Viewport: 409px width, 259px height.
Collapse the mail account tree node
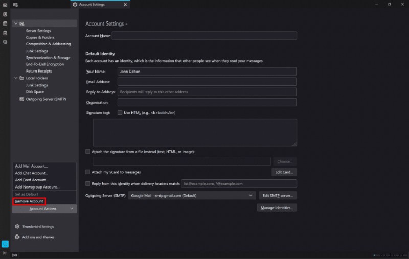click(16, 23)
